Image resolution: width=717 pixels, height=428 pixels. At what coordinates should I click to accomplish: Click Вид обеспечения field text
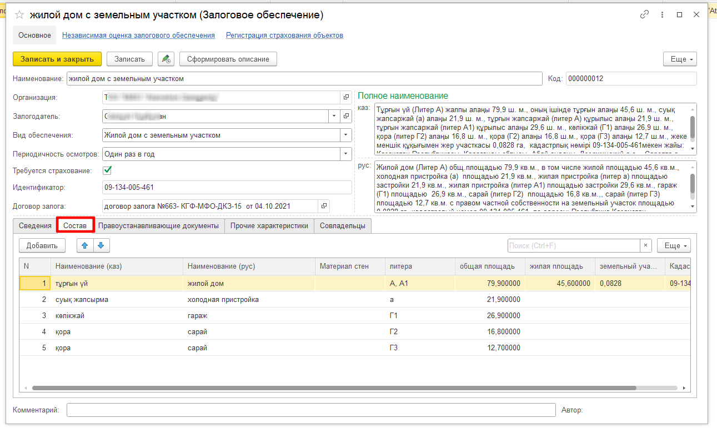tap(221, 135)
